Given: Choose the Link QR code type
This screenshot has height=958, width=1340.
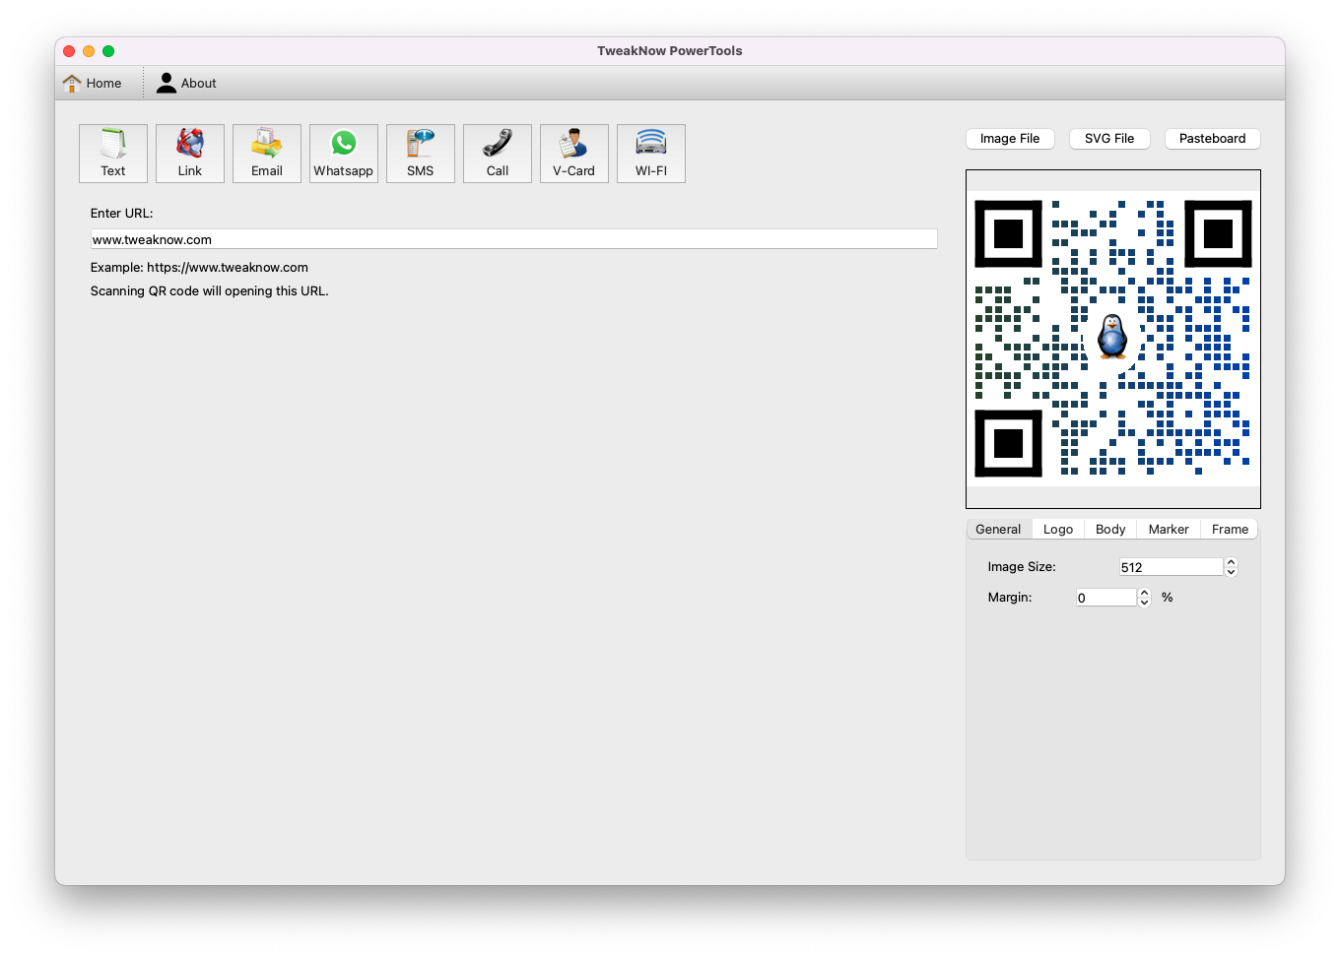Looking at the screenshot, I should pyautogui.click(x=190, y=154).
